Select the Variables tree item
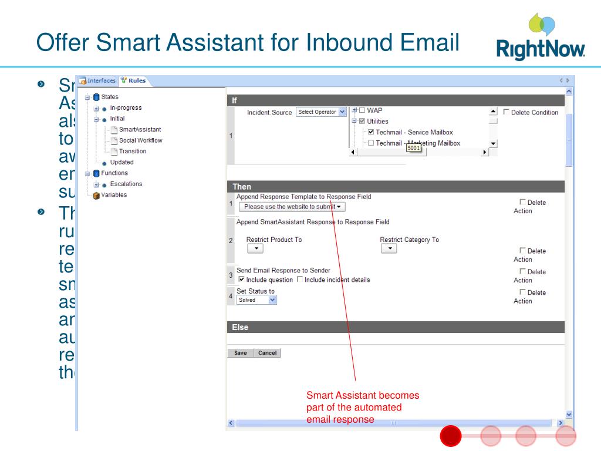Viewport: 601px width, 451px height. [114, 195]
